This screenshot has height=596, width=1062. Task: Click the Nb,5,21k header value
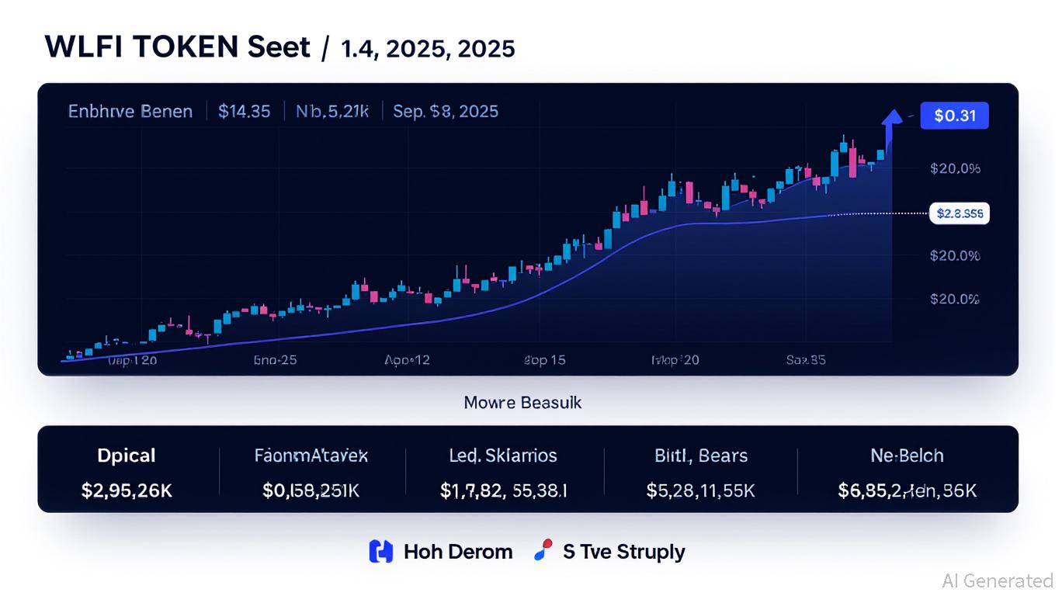pyautogui.click(x=332, y=111)
